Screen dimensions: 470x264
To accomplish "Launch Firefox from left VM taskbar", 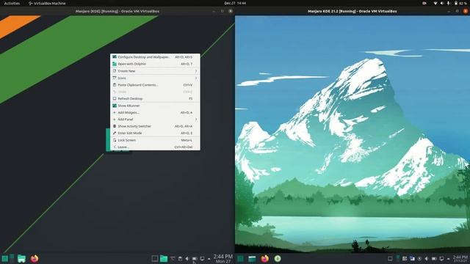I will click(35, 259).
